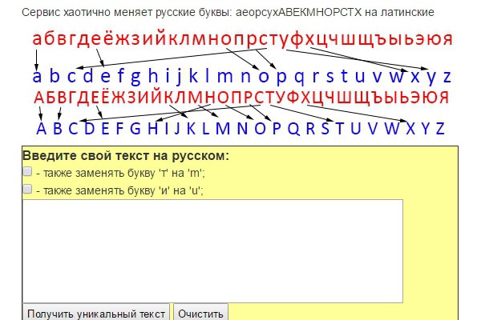
Task: Click the blue uppercase Latin letter 'A'
Action: coord(42,129)
